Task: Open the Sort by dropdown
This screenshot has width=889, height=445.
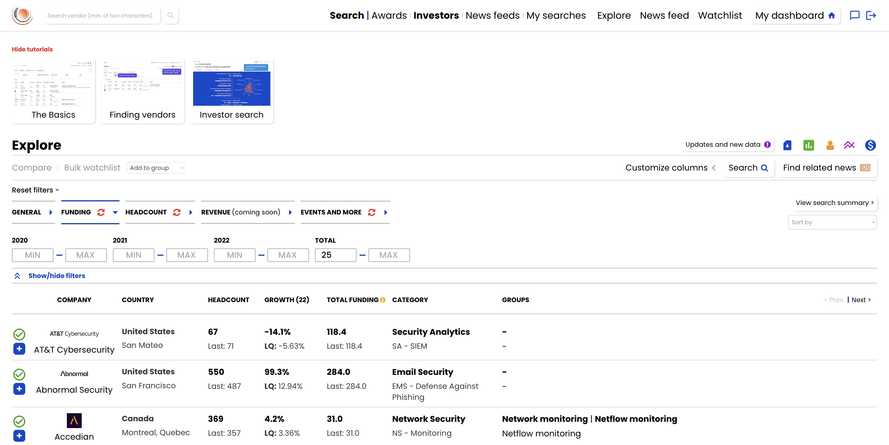Action: (832, 222)
